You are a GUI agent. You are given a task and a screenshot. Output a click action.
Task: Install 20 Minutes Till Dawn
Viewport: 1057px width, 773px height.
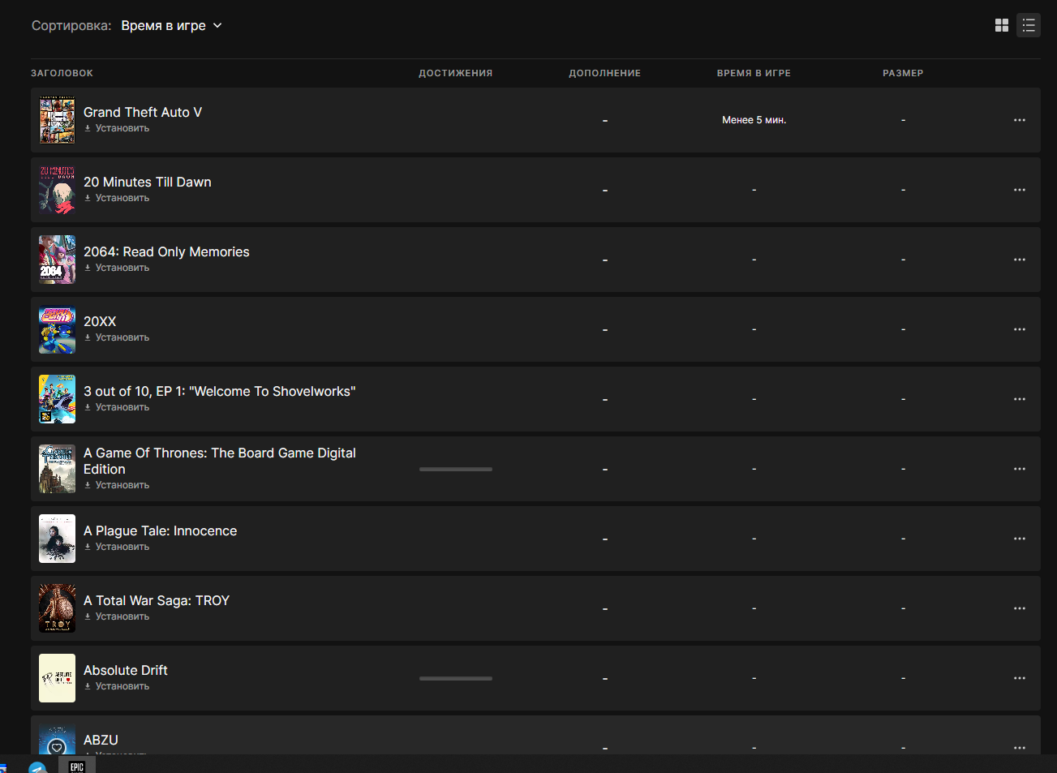pyautogui.click(x=117, y=198)
